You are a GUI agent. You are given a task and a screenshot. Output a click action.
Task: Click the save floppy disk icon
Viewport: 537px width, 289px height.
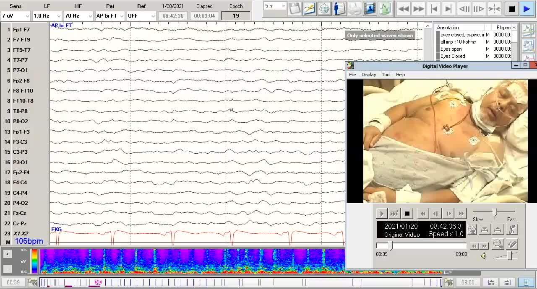tap(295, 8)
